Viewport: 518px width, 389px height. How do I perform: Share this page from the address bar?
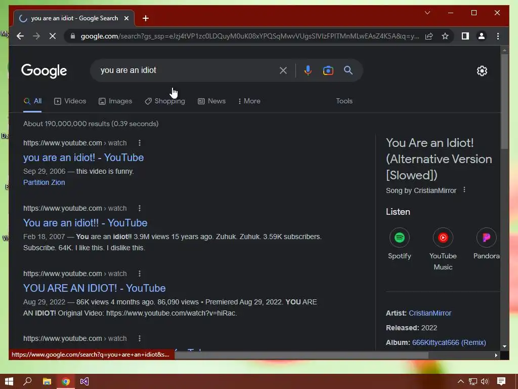coord(429,36)
